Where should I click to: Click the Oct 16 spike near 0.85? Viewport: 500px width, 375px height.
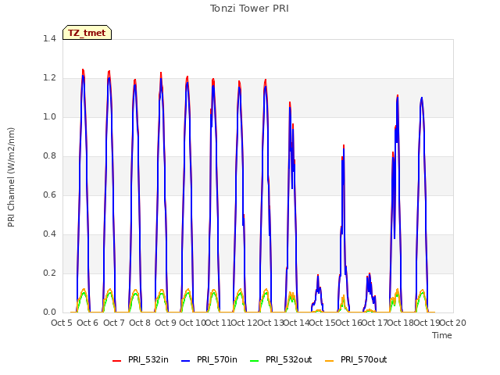click(344, 146)
